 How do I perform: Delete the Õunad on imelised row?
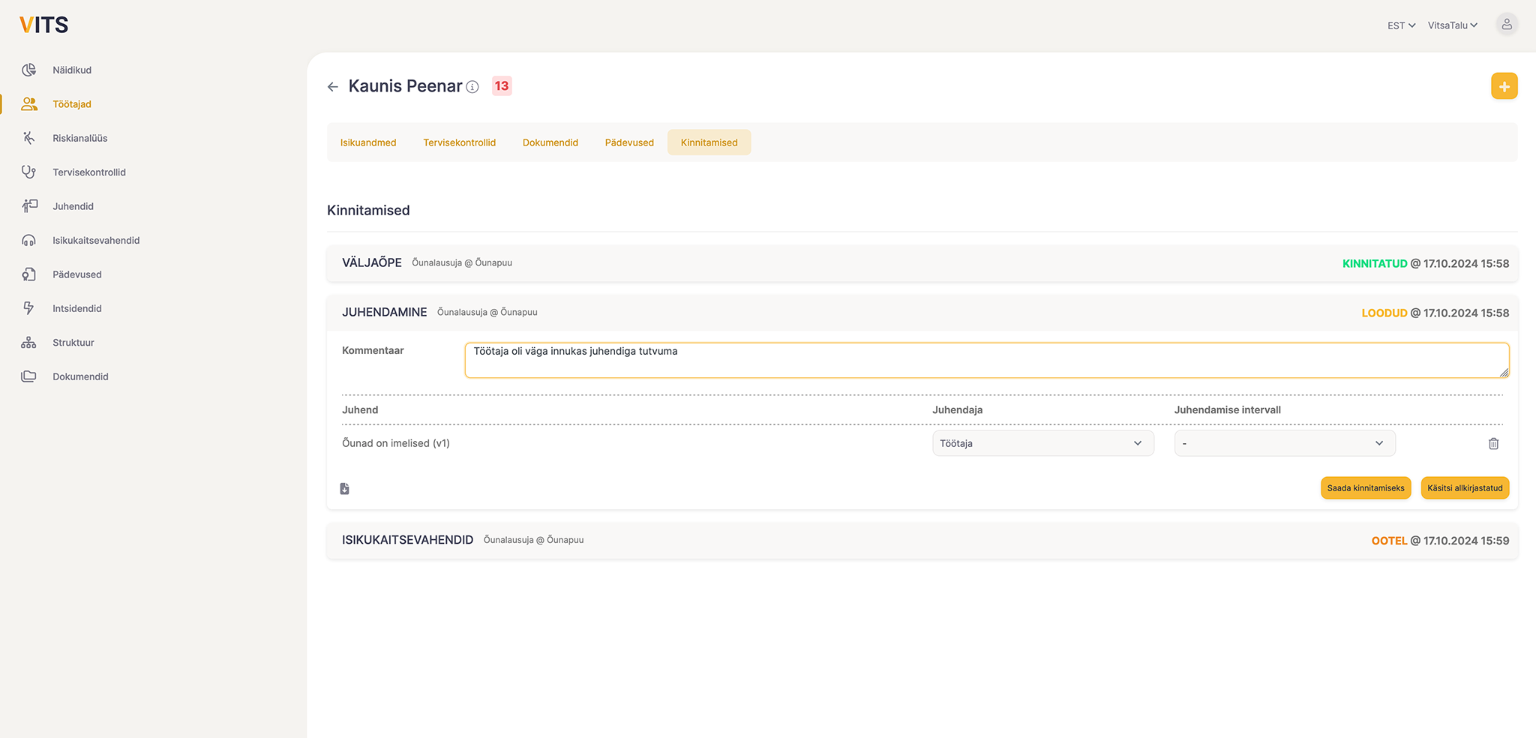click(1493, 444)
